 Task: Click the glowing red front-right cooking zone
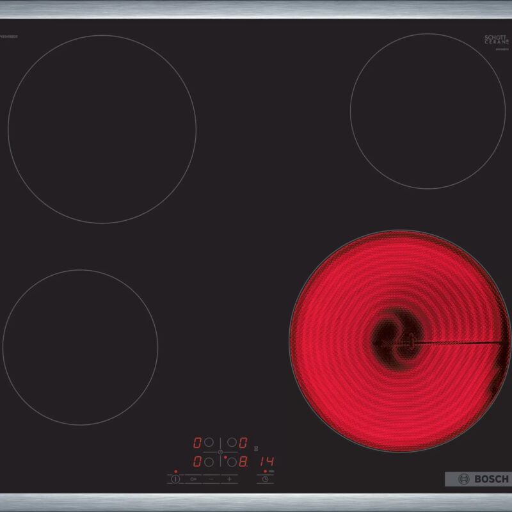399,341
